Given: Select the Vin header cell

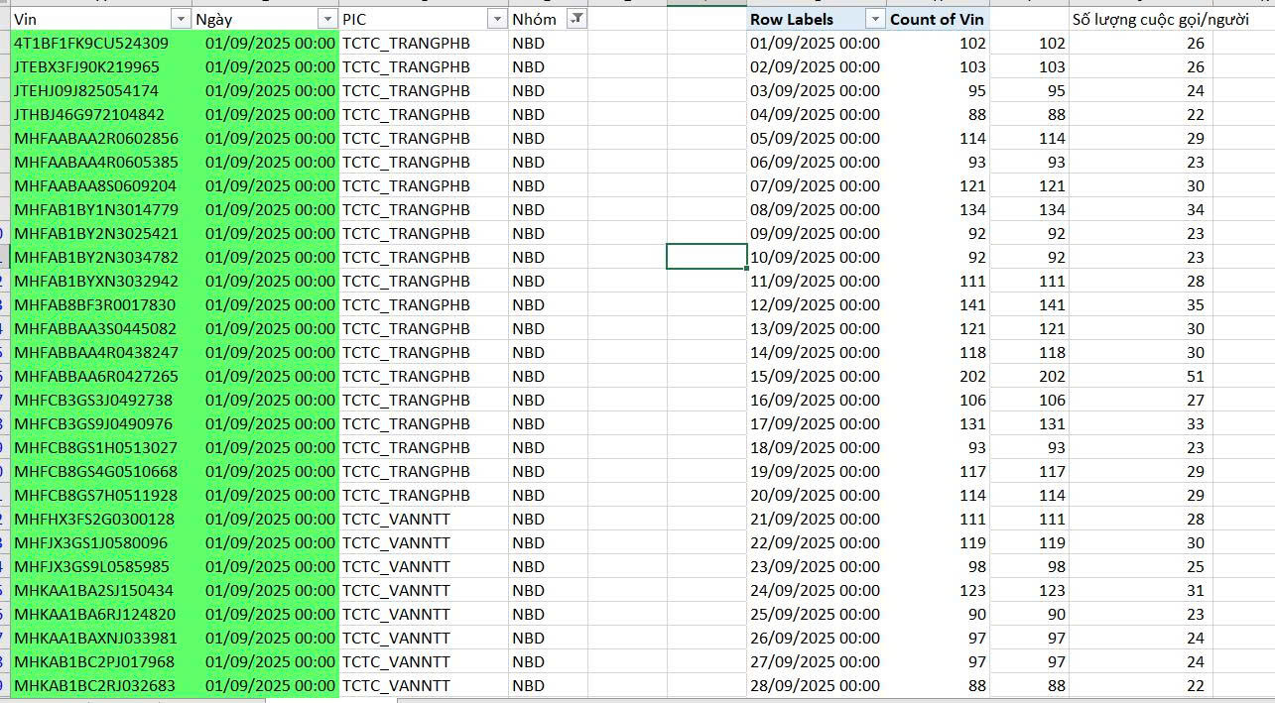Looking at the screenshot, I should point(92,19).
